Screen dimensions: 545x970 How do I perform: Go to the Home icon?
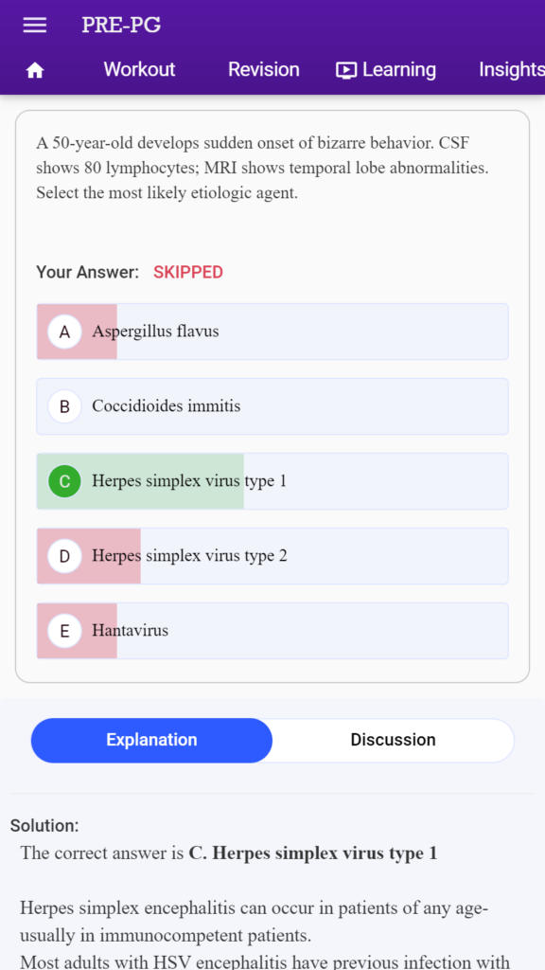[35, 70]
